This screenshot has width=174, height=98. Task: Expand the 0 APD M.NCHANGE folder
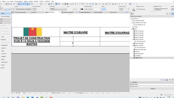coord(132,21)
